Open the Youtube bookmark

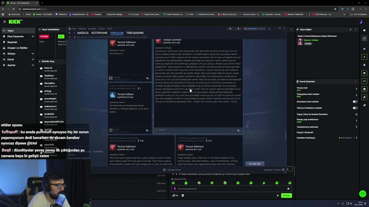coord(96,14)
